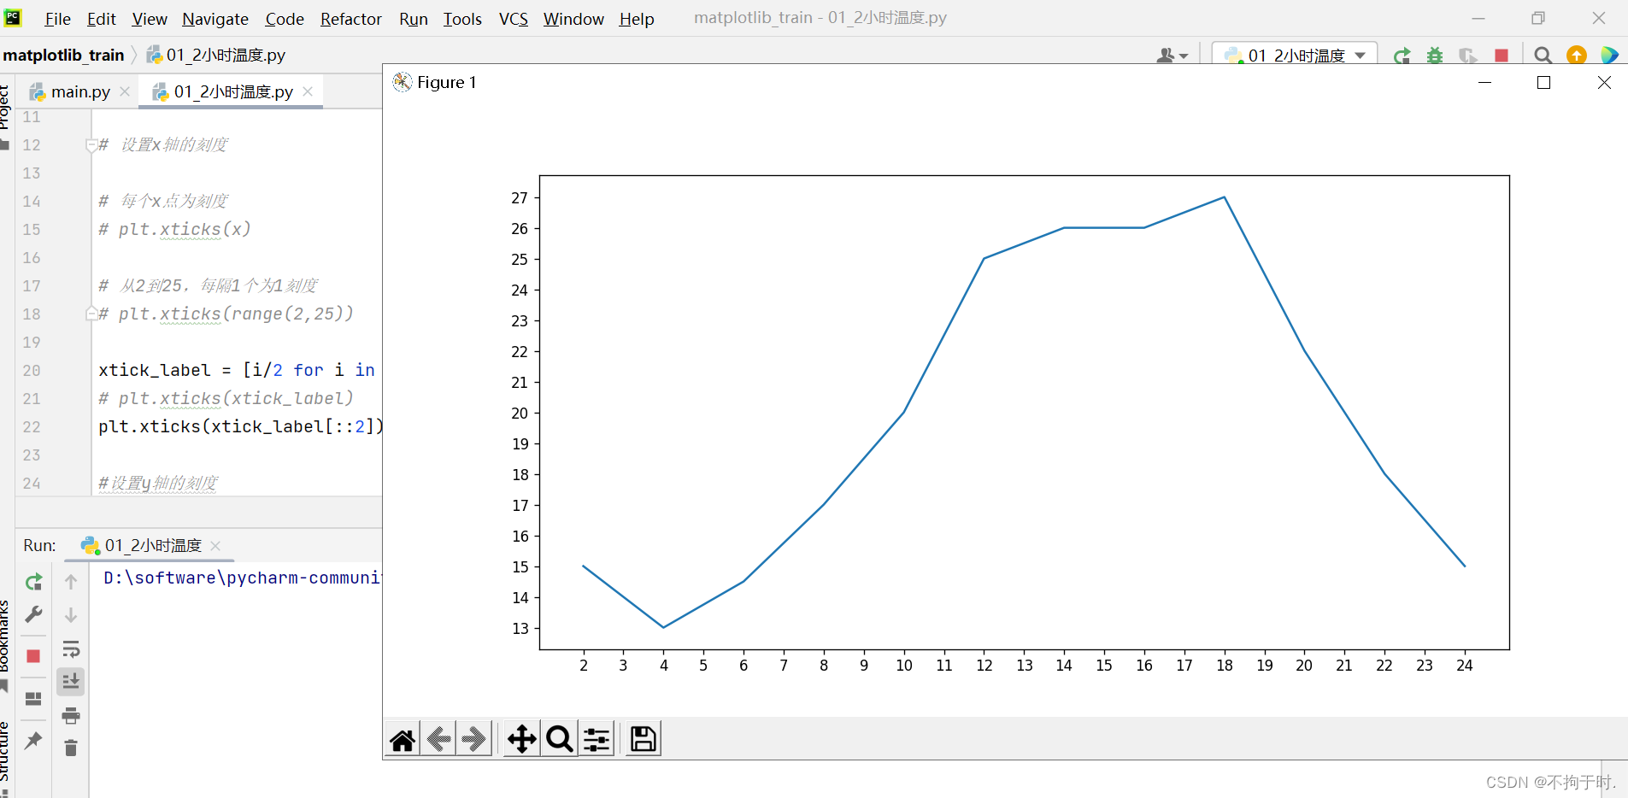The image size is (1628, 798).
Task: Open the Tools menu
Action: pyautogui.click(x=462, y=19)
